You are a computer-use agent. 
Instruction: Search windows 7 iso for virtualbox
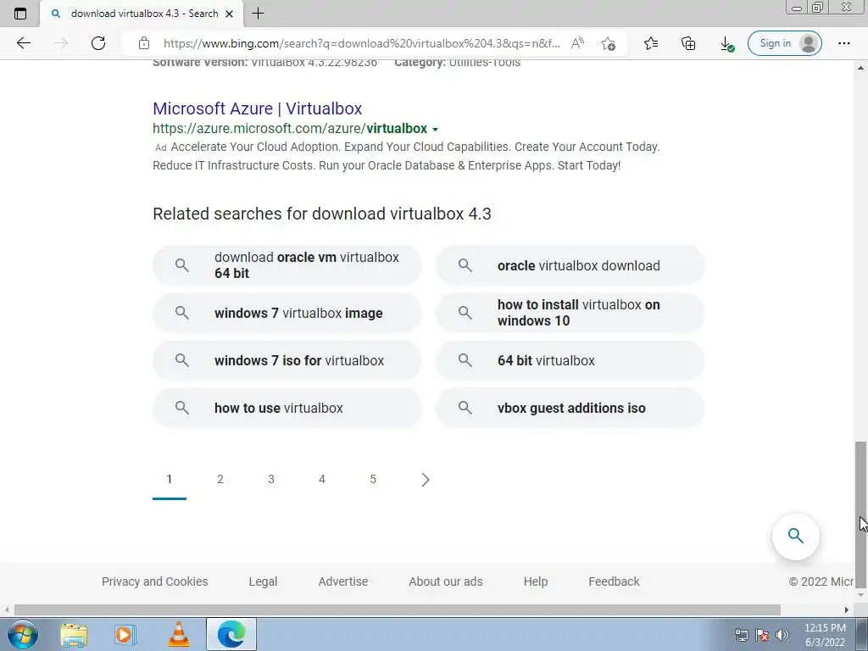287,360
